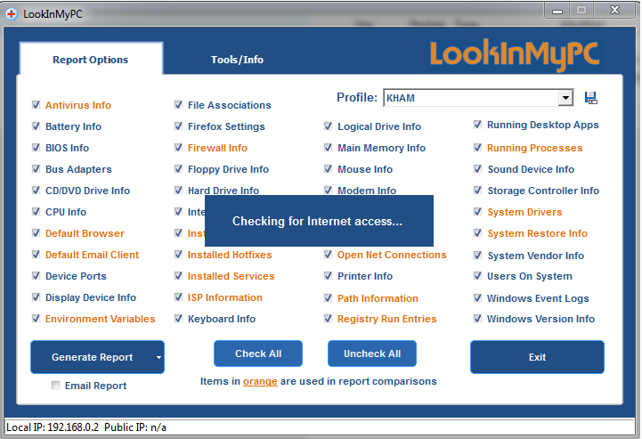The width and height of the screenshot is (642, 439).
Task: Click the Check All button
Action: (258, 354)
